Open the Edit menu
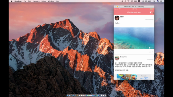 pyautogui.click(x=29, y=1)
